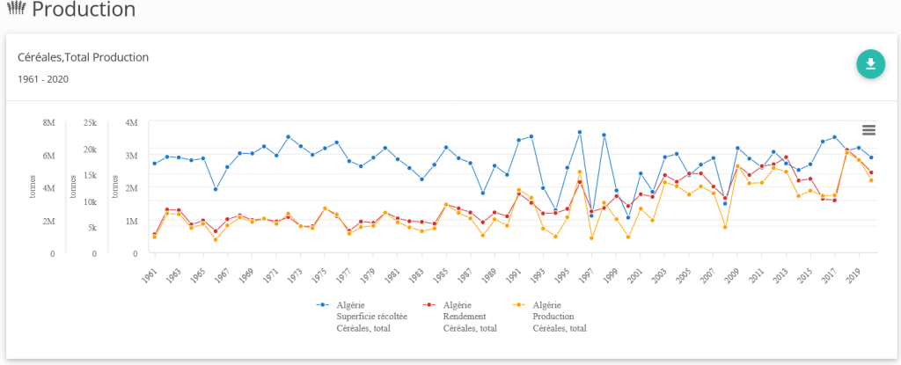Toggle the Rendement Céréales legend series

471,316
